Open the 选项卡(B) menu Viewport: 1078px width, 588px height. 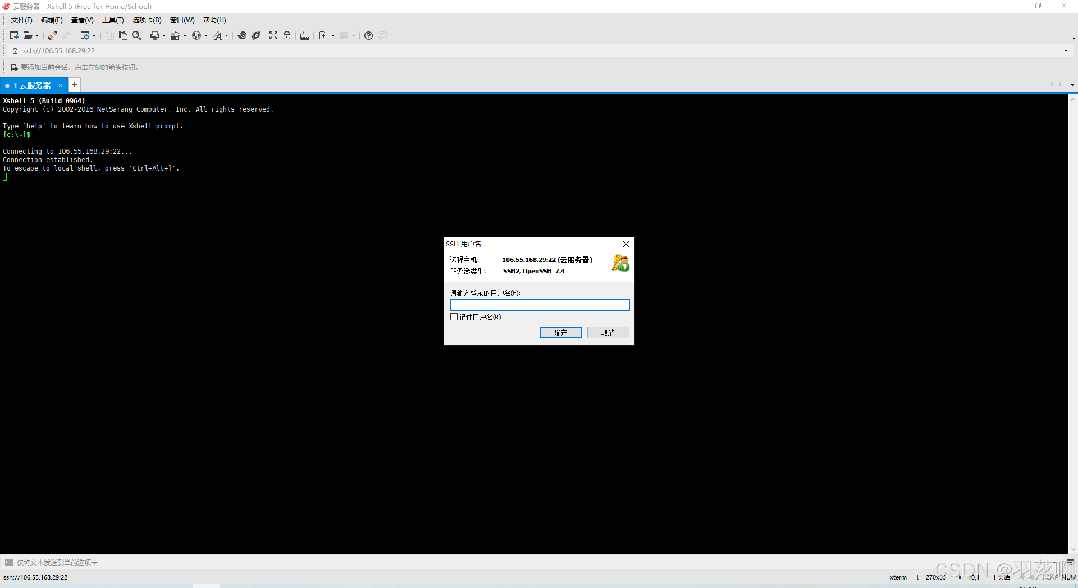[x=147, y=20]
